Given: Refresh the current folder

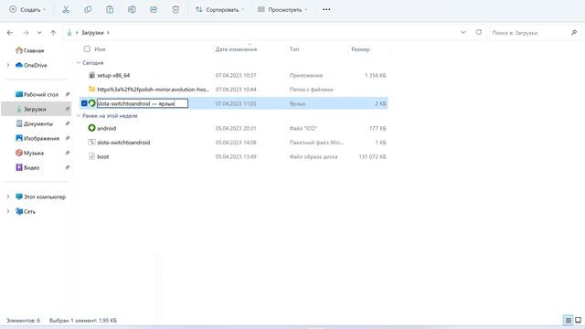Looking at the screenshot, I should (x=479, y=33).
